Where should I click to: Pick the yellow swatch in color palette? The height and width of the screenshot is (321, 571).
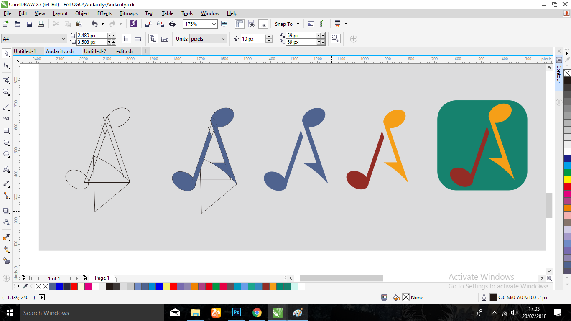(567, 180)
